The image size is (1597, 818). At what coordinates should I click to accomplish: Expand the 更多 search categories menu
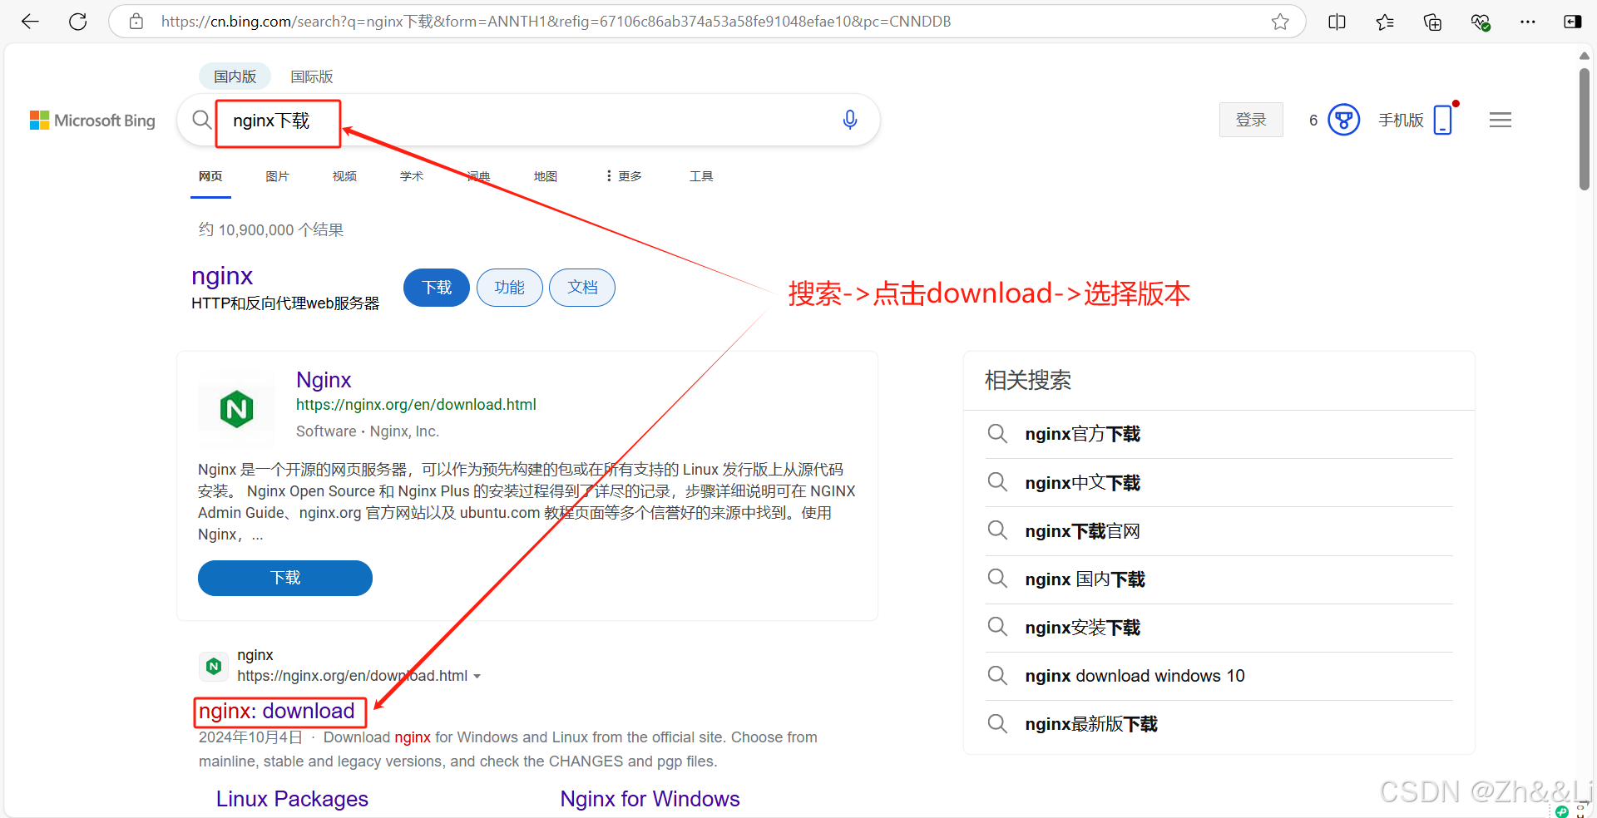(x=624, y=176)
